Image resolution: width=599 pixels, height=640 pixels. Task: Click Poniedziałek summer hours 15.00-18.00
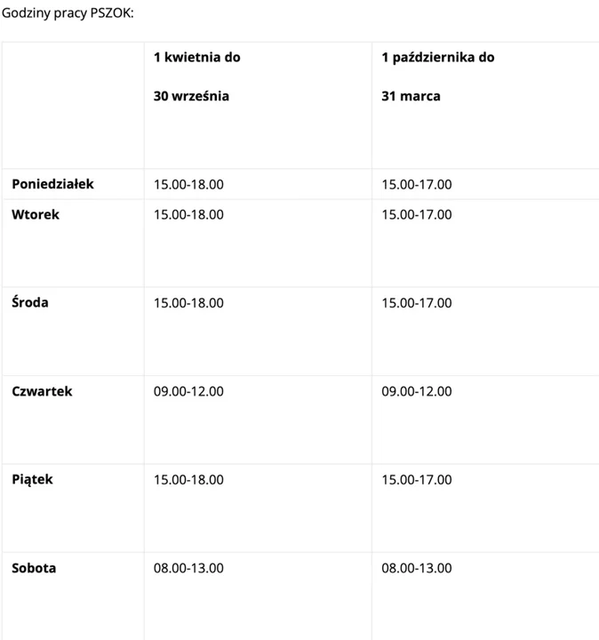point(188,185)
